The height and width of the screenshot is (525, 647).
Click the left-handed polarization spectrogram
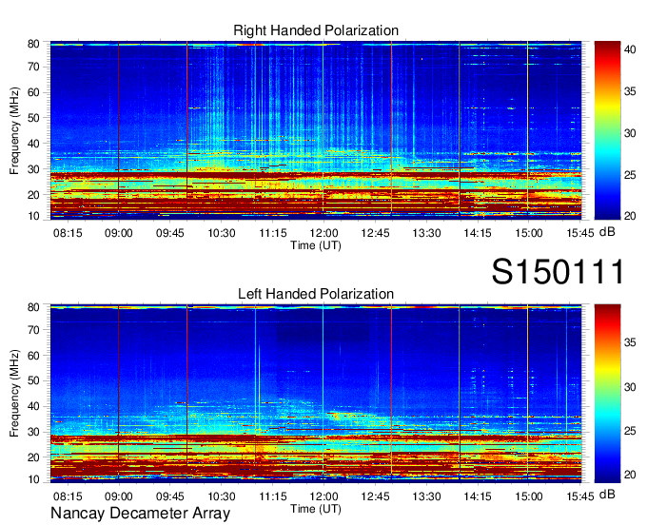[x=316, y=394]
